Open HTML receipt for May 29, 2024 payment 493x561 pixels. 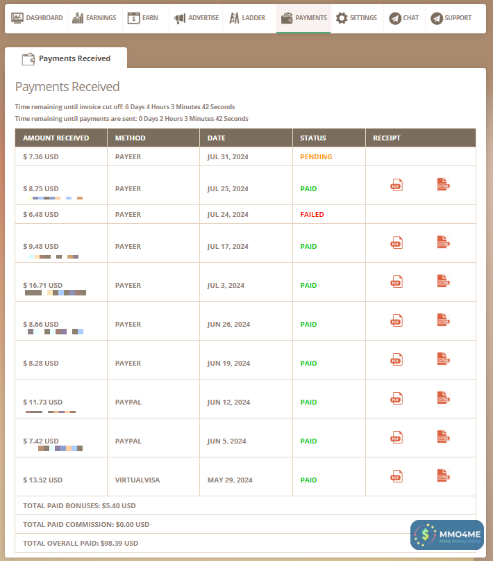[x=443, y=476]
